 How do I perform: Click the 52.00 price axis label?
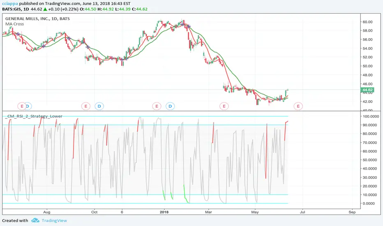click(367, 57)
